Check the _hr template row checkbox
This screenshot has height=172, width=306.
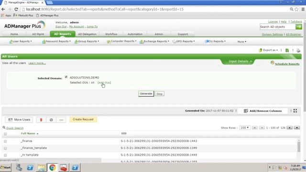click(5, 155)
